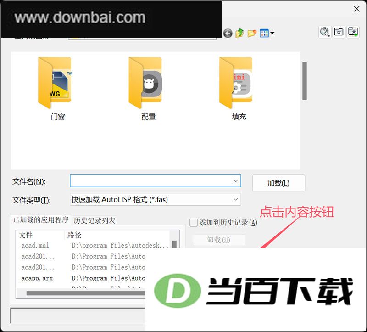Click the 加载(L) button
This screenshot has height=332, width=367.
coord(278,183)
